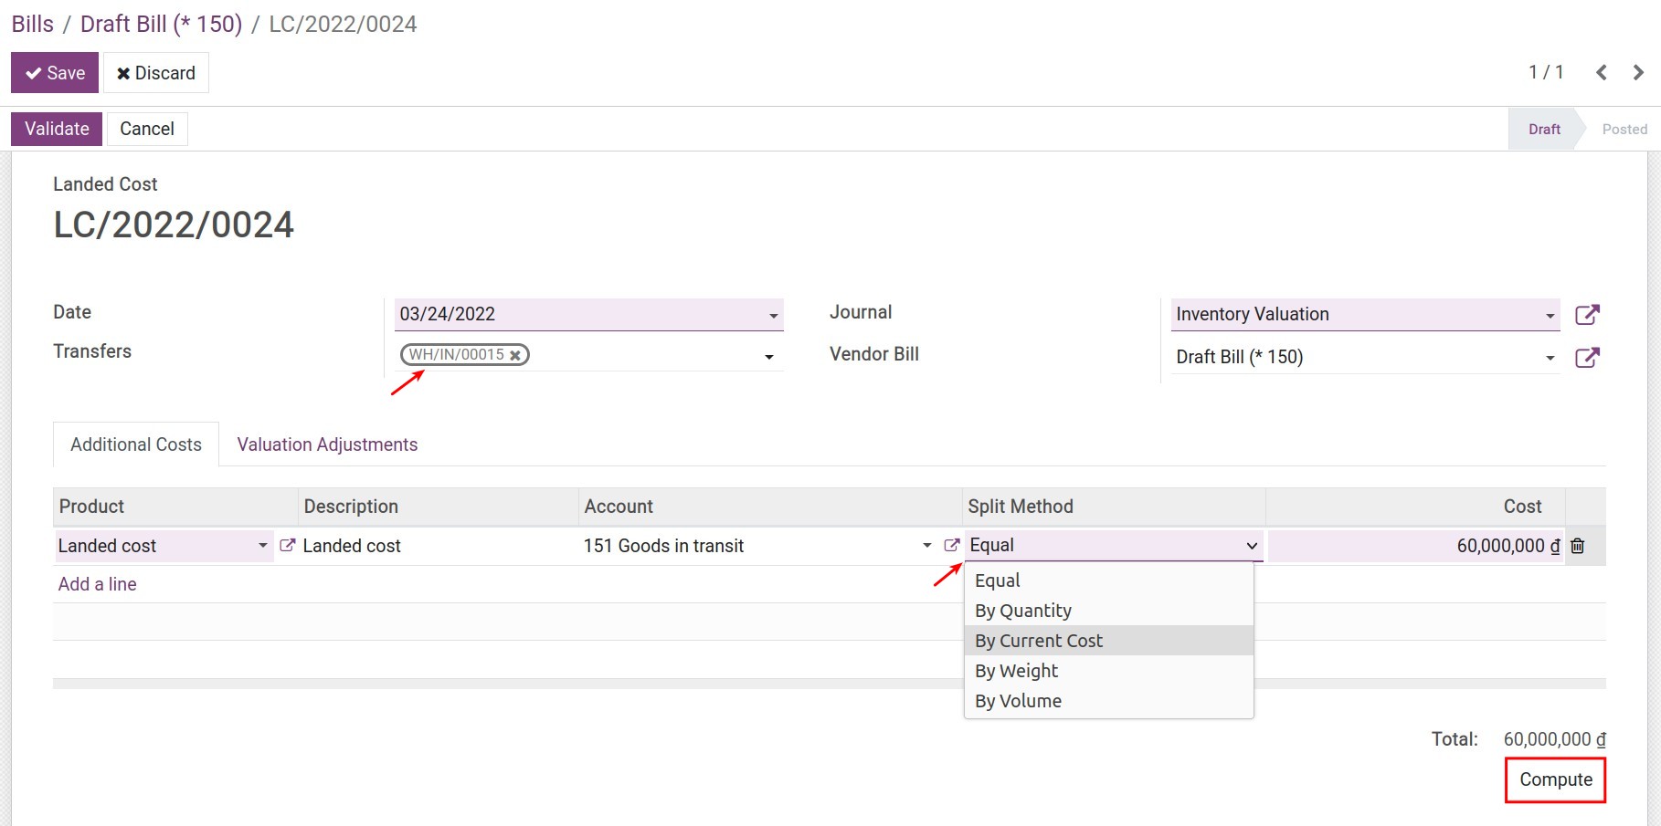Image resolution: width=1661 pixels, height=826 pixels.
Task: Navigate back via the Bills breadcrumb
Action: tap(32, 24)
